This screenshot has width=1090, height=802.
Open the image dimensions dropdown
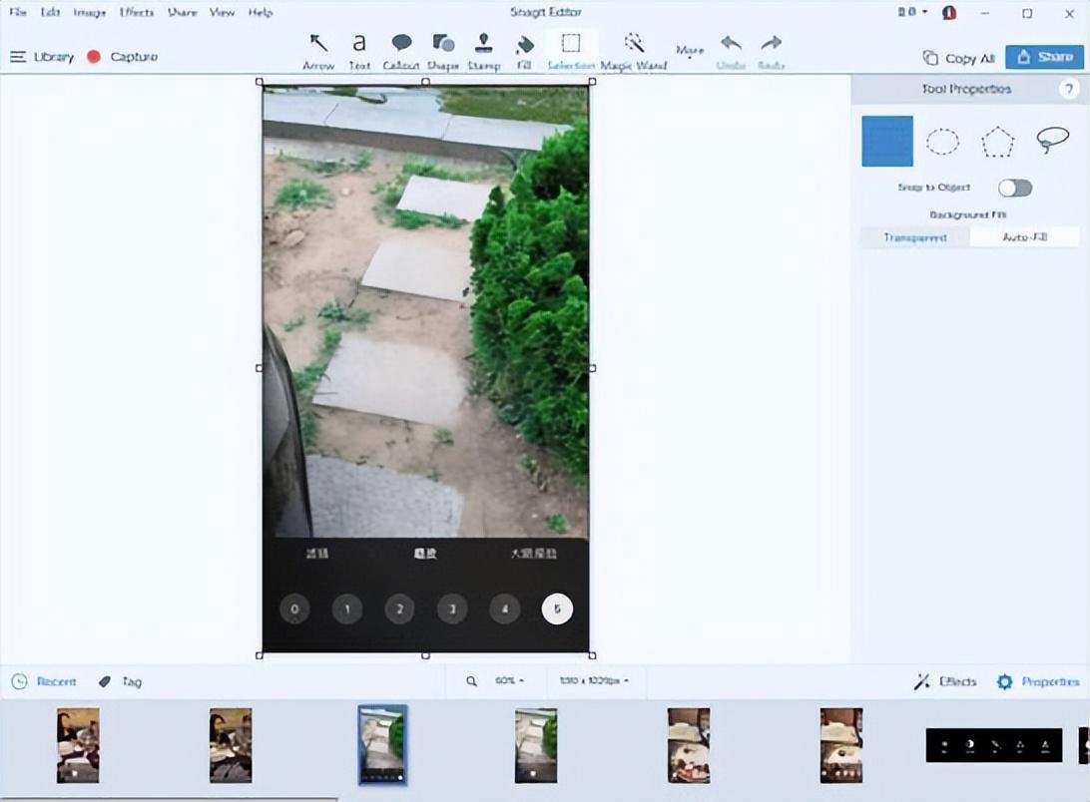[594, 681]
